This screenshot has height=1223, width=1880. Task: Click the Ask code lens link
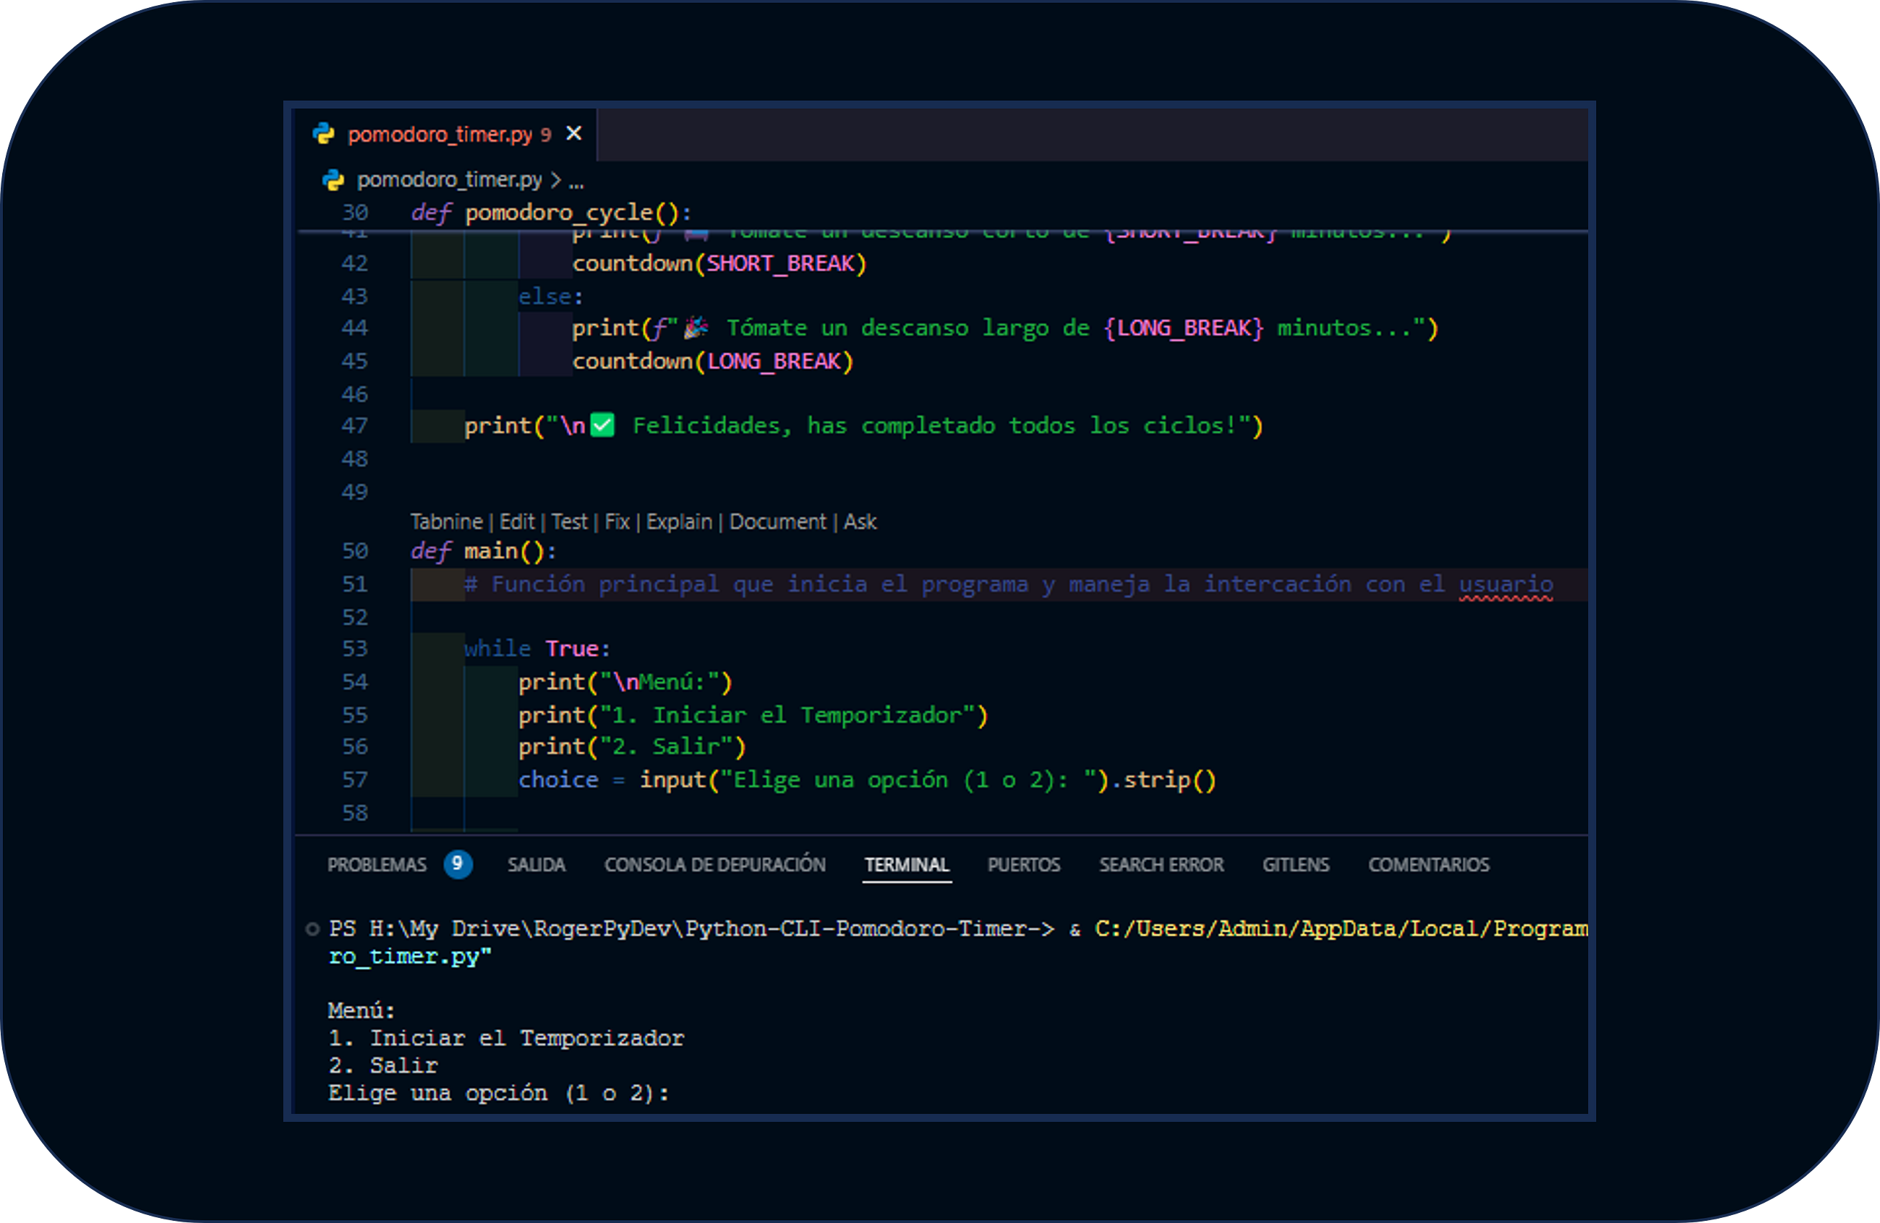tap(860, 521)
